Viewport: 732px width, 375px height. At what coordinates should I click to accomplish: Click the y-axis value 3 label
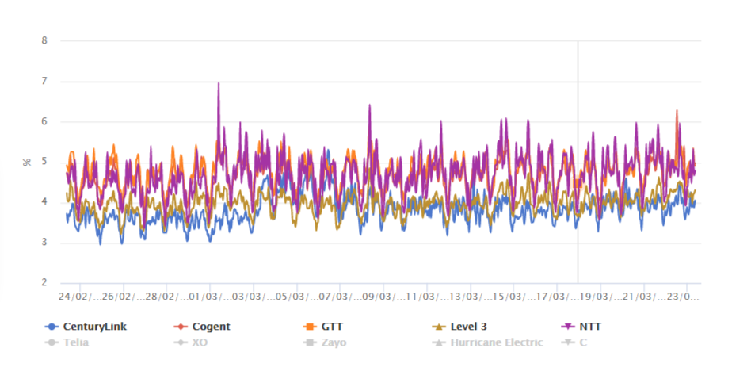[x=44, y=243]
